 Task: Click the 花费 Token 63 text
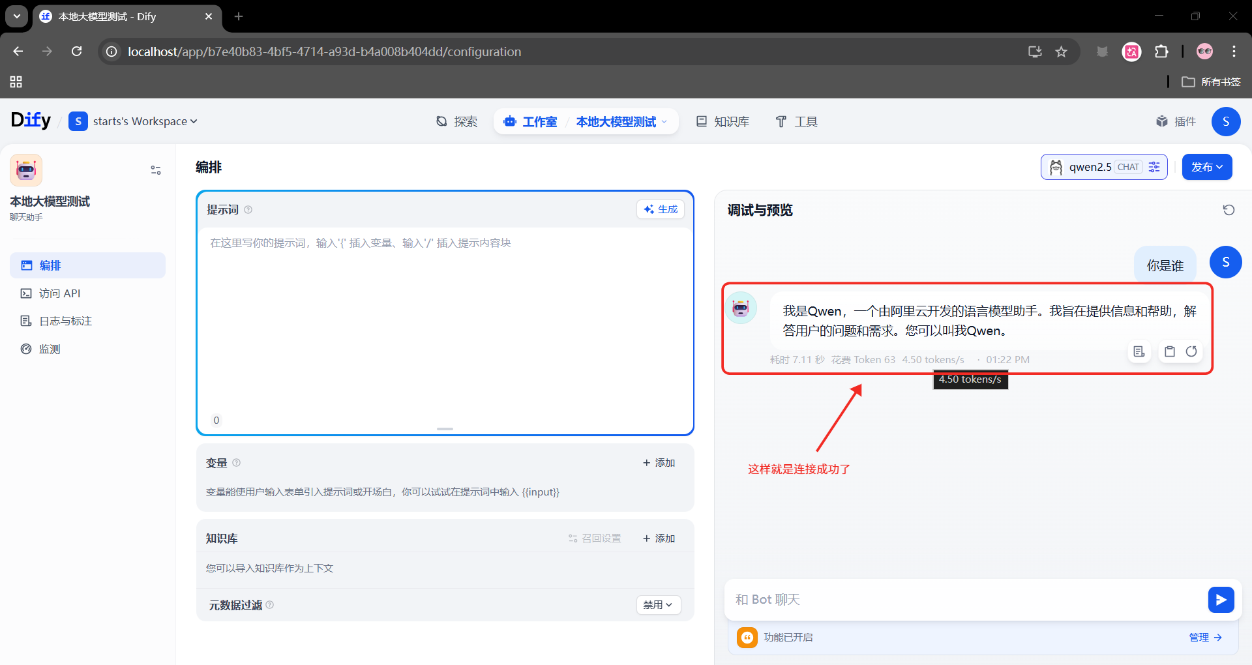click(x=863, y=360)
